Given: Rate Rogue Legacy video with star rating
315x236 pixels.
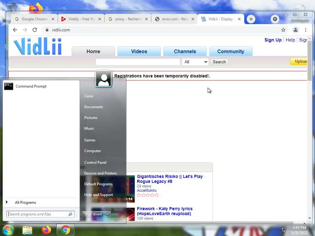Looking at the screenshot, I should coord(148,195).
